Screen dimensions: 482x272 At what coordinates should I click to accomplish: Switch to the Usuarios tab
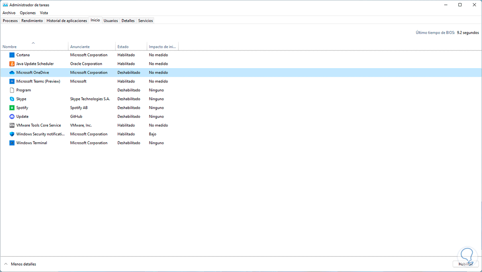(111, 20)
